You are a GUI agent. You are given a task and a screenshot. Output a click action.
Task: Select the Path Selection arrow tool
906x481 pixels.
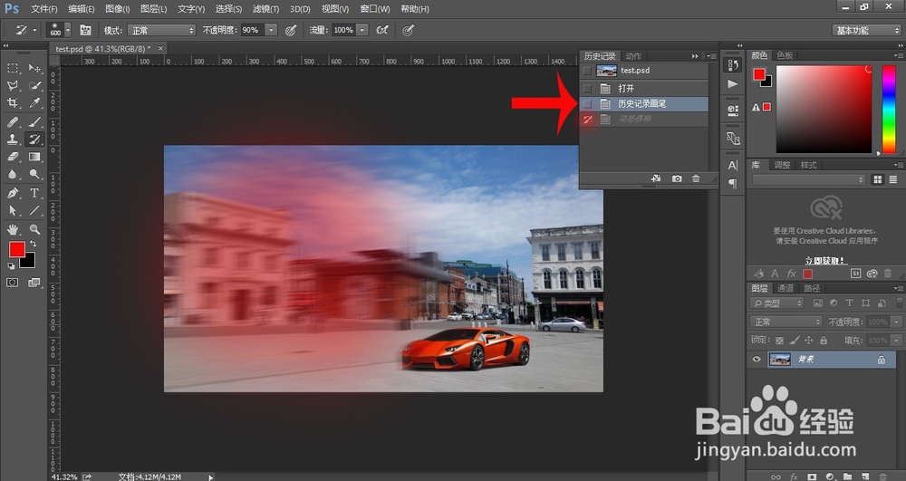[13, 211]
